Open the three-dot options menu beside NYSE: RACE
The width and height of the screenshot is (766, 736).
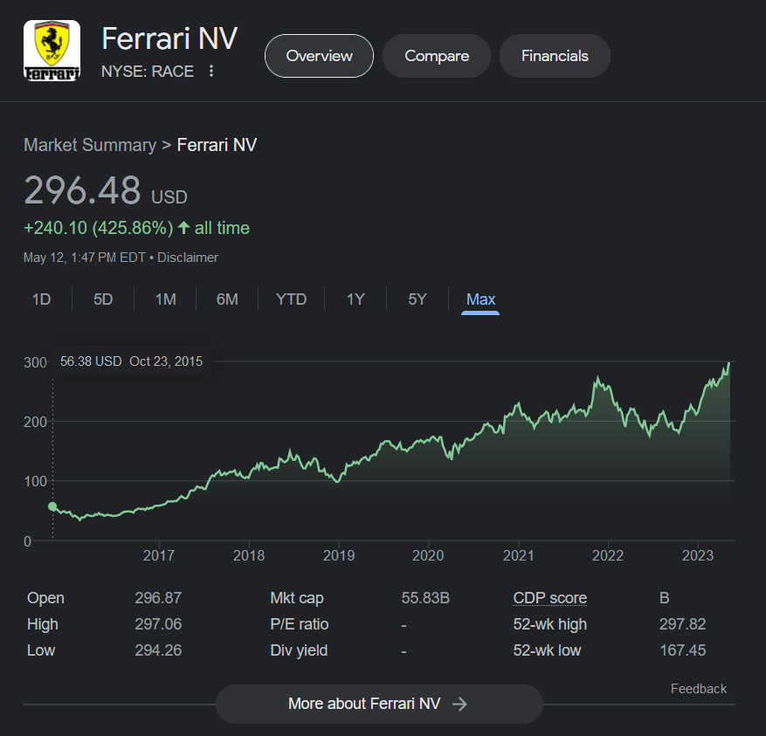211,71
